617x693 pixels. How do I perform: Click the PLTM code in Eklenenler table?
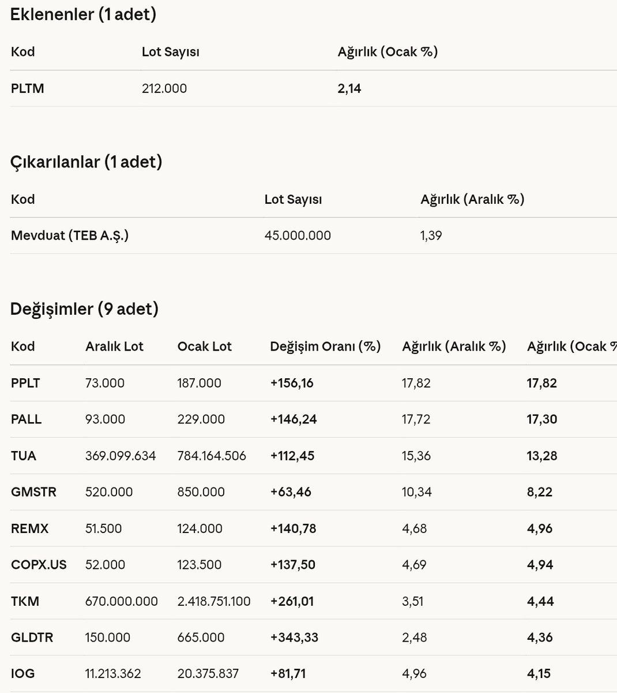(28, 88)
